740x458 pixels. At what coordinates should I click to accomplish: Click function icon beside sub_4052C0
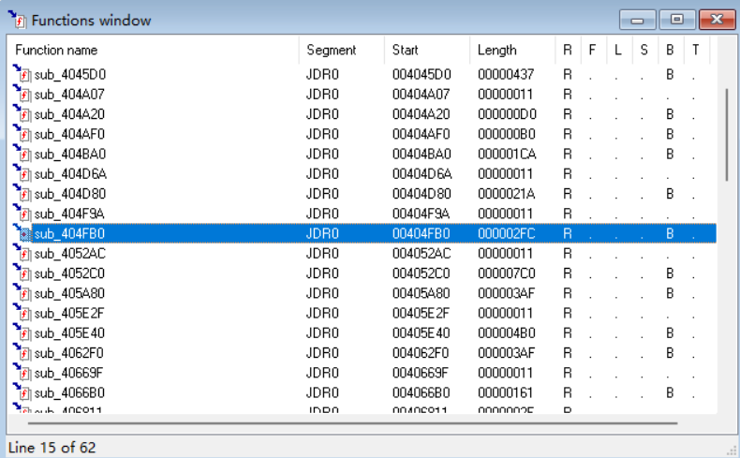(22, 273)
